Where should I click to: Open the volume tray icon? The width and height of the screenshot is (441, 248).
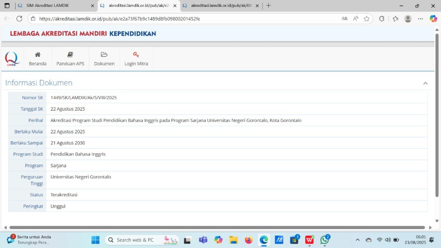pos(388,240)
